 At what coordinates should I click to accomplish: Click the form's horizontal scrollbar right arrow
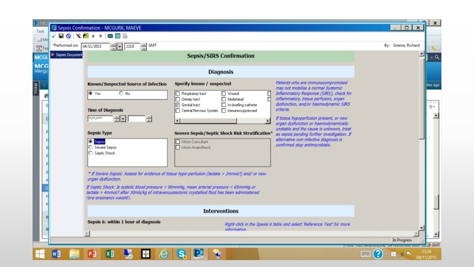(416, 233)
